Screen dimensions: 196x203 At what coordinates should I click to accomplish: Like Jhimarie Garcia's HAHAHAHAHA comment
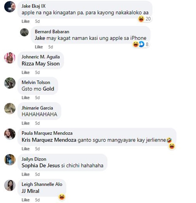26,123
